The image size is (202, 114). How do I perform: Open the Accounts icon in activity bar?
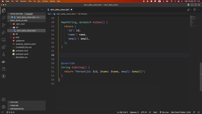pos(3,99)
